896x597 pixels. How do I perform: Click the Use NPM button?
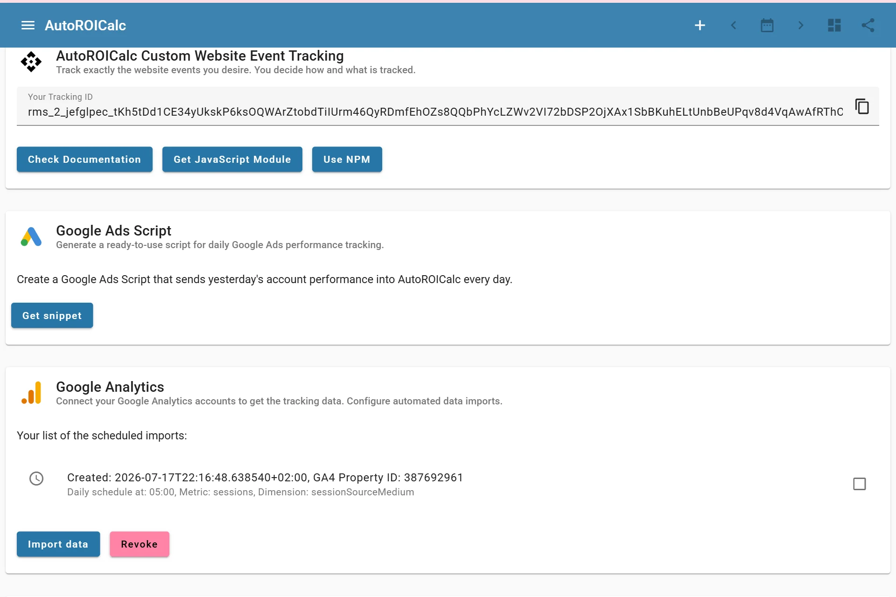pyautogui.click(x=347, y=160)
